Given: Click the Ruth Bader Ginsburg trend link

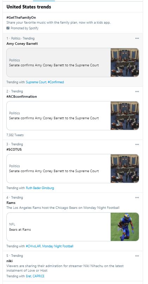Looking at the screenshot, I should (x=40, y=188).
